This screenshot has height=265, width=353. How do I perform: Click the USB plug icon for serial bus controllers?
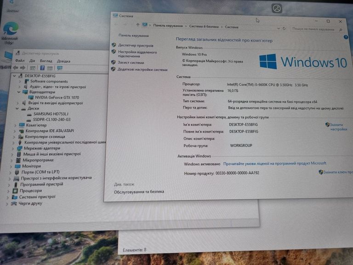click(20, 143)
